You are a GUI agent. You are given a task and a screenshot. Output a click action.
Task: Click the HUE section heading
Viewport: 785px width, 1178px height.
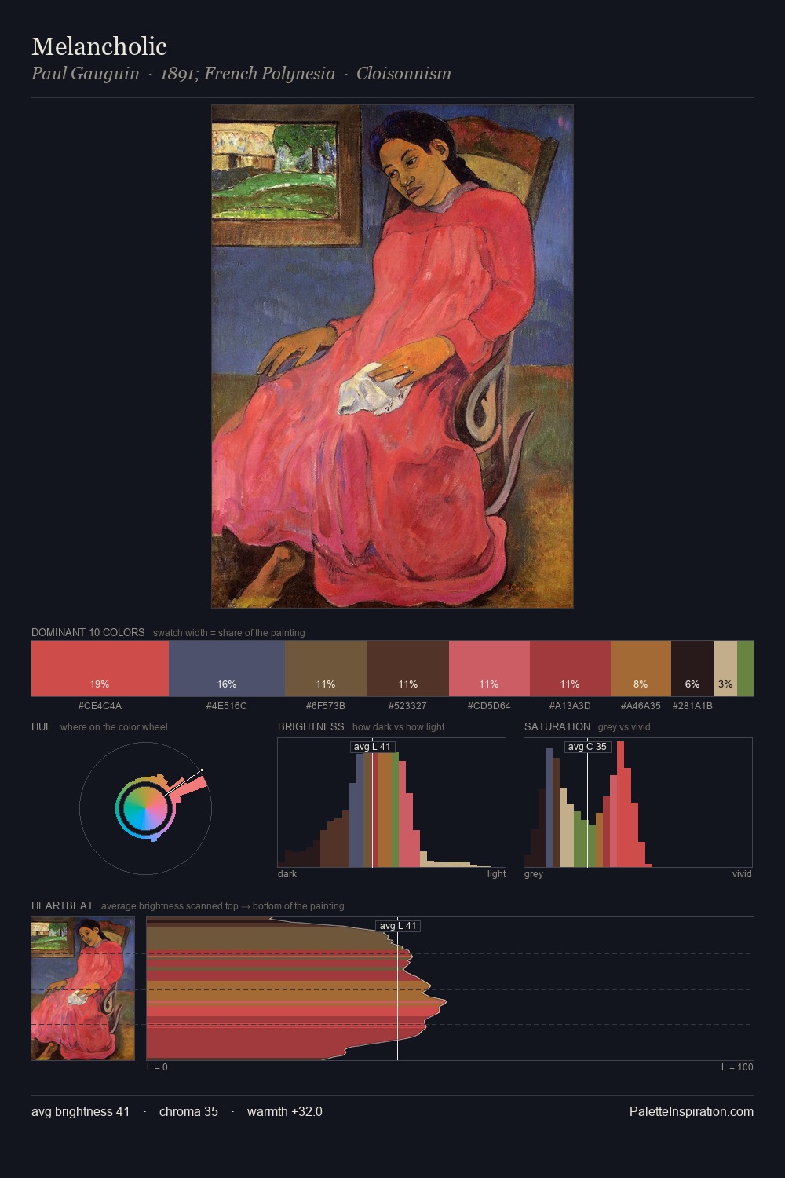[x=42, y=726]
